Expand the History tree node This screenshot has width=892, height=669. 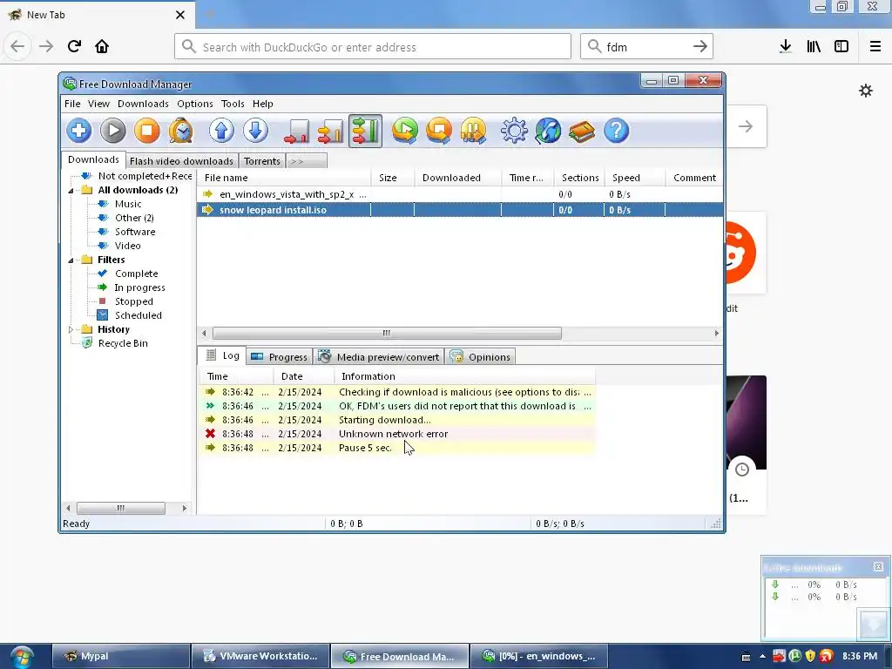tap(71, 329)
